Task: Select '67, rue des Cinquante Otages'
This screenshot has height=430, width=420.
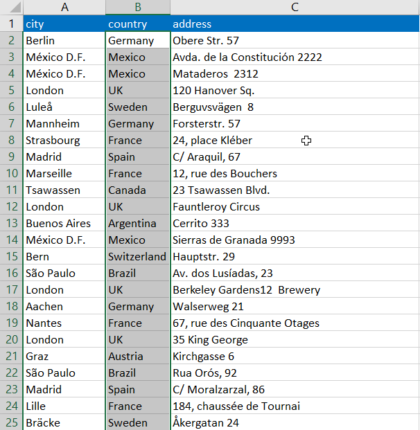Action: (295, 323)
